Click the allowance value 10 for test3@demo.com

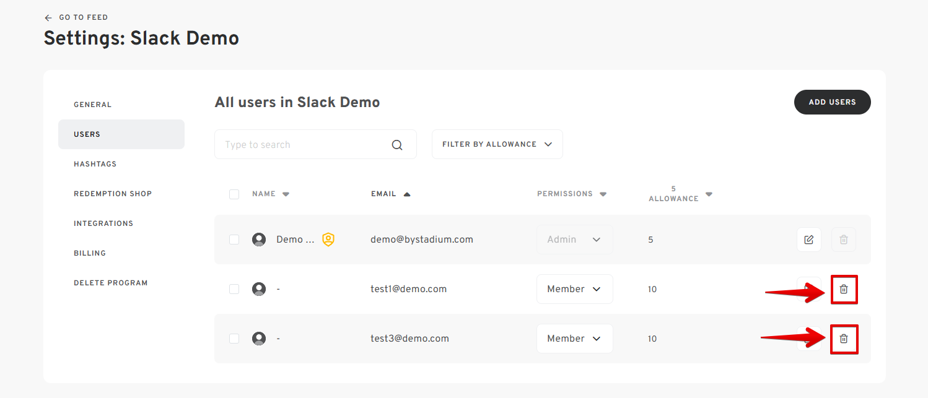coord(652,339)
